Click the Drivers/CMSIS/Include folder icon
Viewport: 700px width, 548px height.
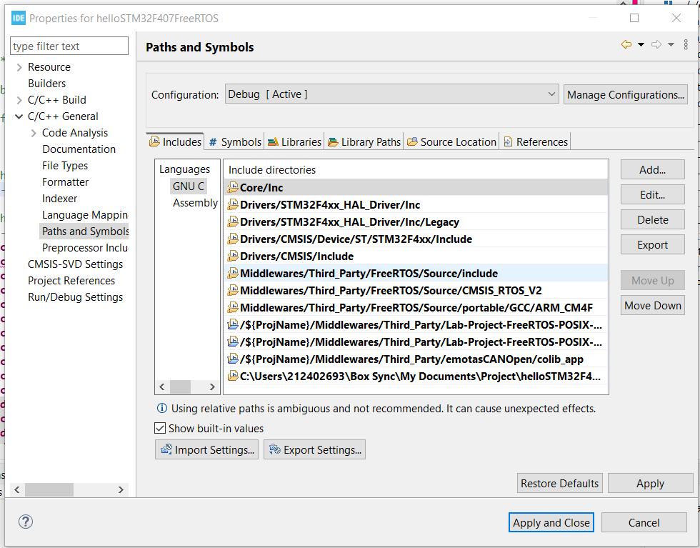[233, 256]
